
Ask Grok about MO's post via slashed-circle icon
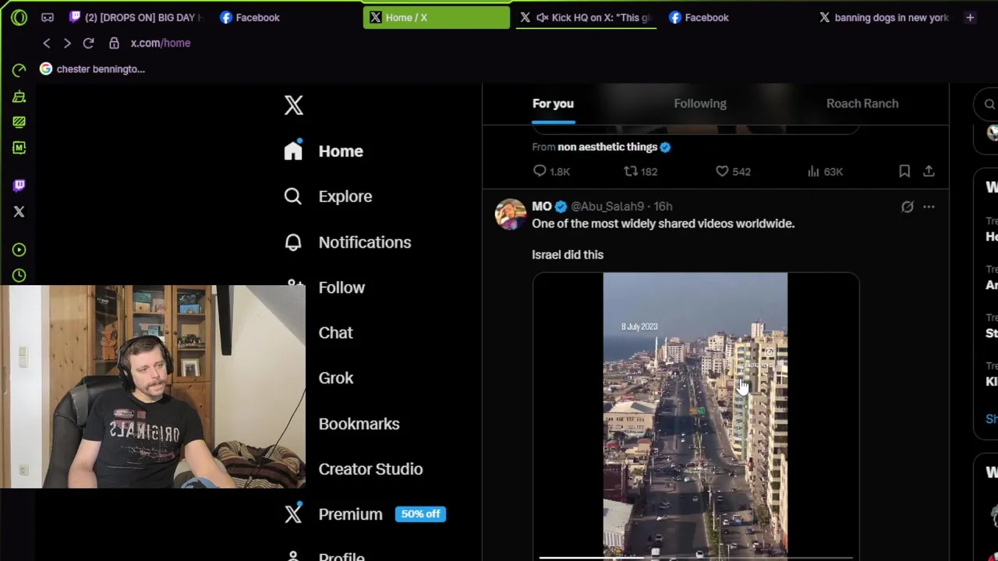[x=908, y=206]
